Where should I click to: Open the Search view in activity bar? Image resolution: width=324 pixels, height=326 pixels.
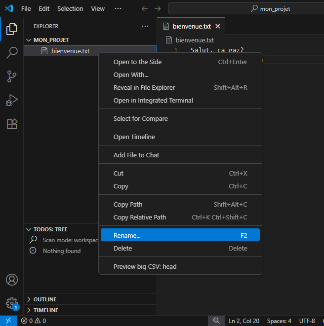coord(12,53)
